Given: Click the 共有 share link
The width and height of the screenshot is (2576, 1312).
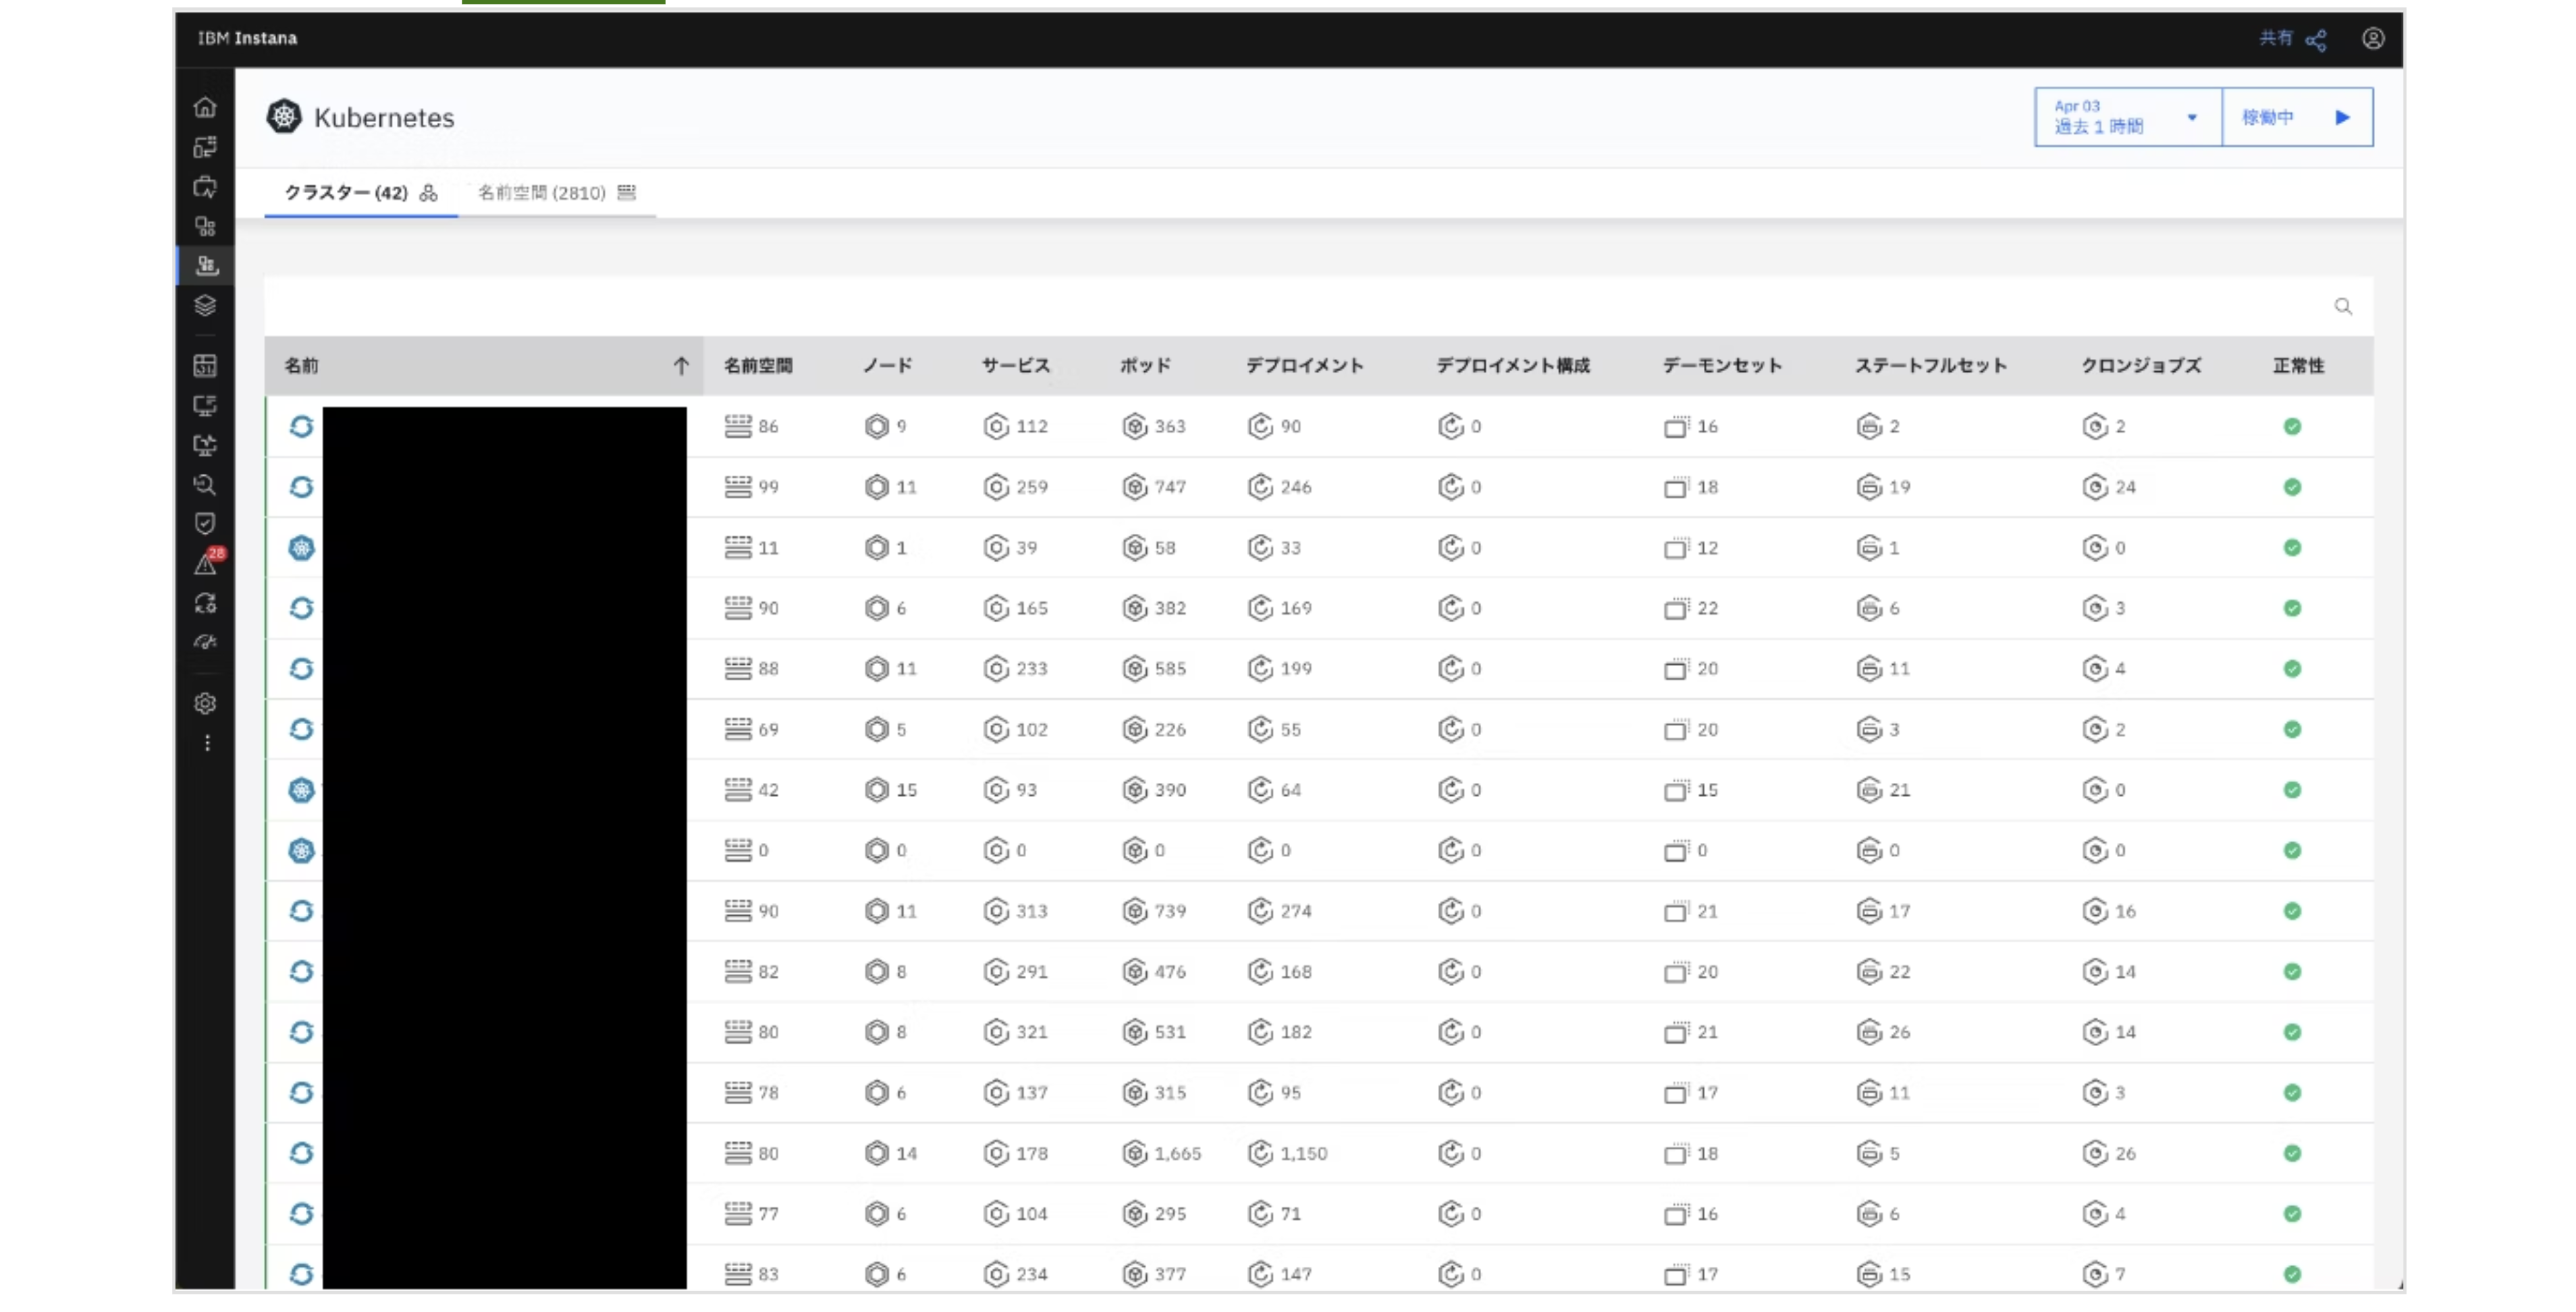Looking at the screenshot, I should tap(2275, 38).
